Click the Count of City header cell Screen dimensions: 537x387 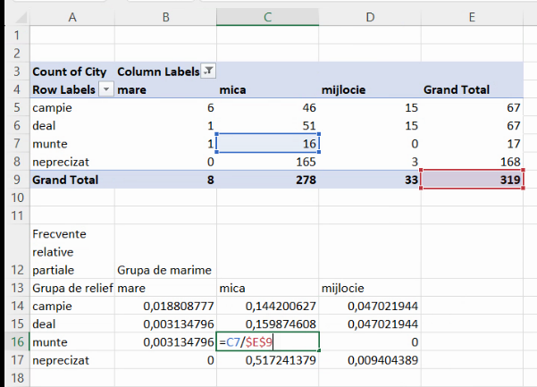pos(71,72)
